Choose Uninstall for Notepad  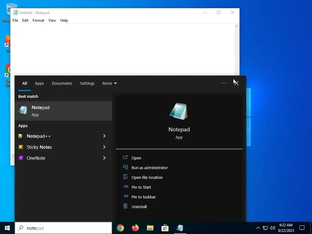point(139,207)
